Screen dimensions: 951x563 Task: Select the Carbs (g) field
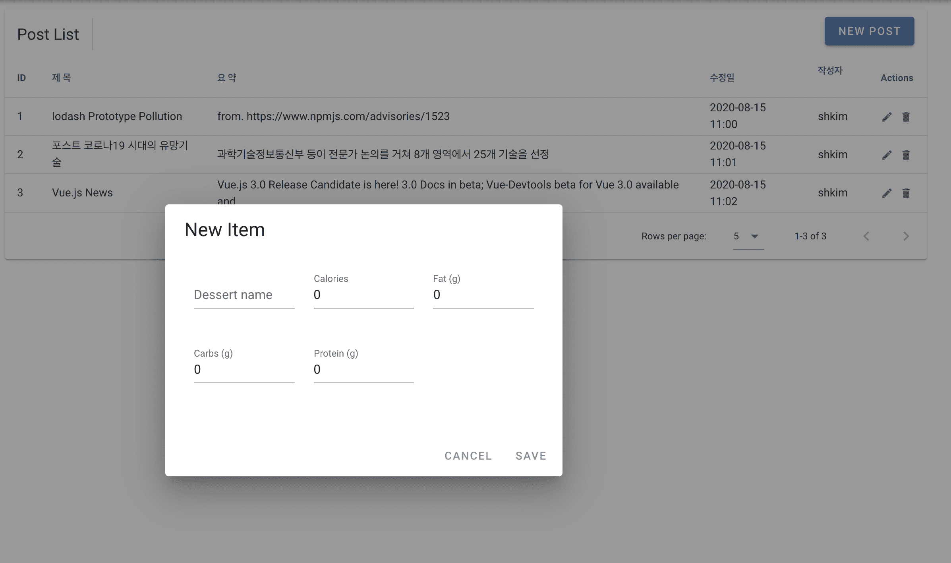click(244, 370)
